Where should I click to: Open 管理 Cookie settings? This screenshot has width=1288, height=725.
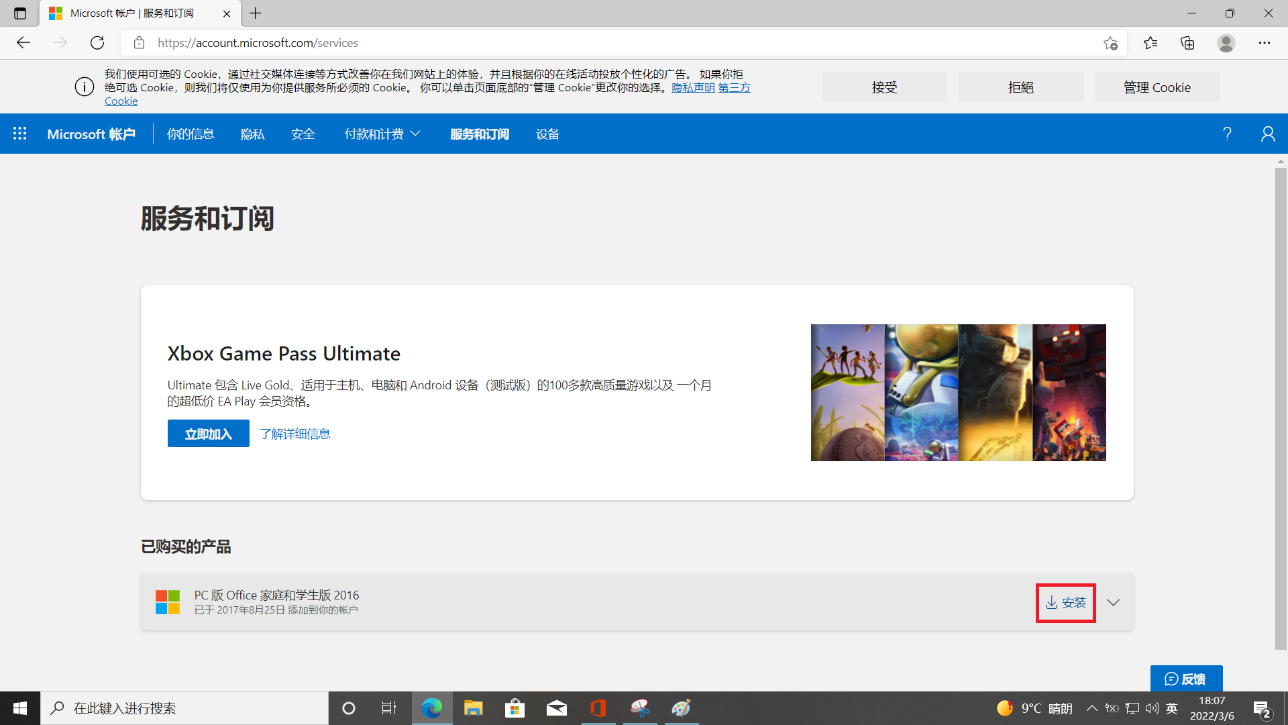coord(1157,87)
